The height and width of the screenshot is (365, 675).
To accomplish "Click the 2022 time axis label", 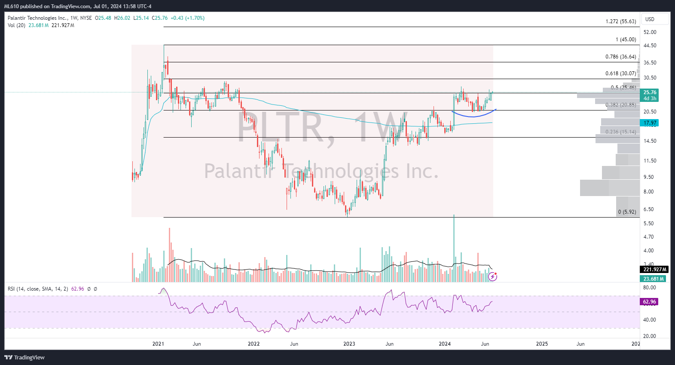I will 254,344.
